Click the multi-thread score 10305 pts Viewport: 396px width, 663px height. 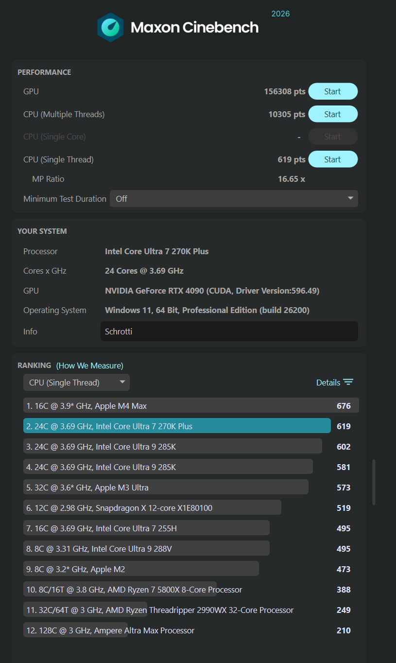tap(287, 114)
